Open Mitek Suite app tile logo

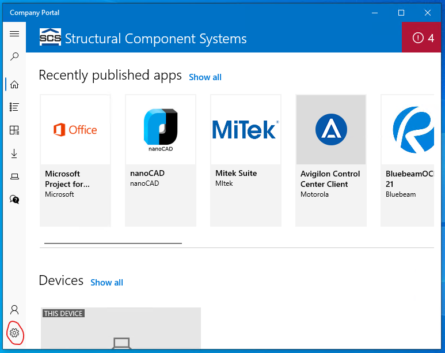point(246,130)
